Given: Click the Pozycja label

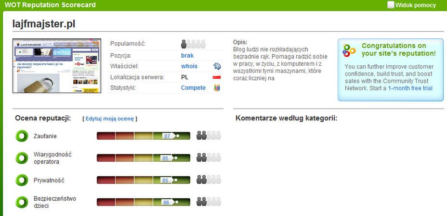Looking at the screenshot, I should 121,55.
